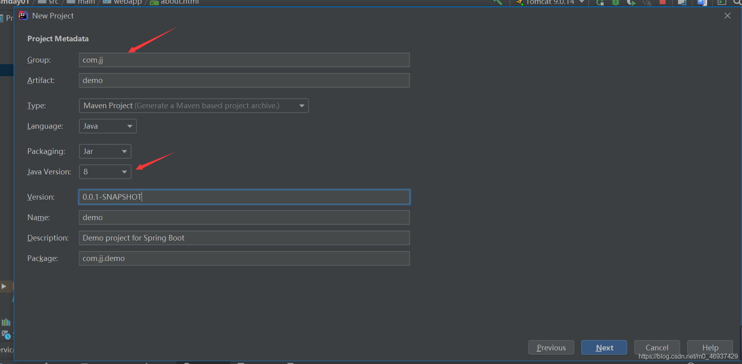The width and height of the screenshot is (742, 364).
Task: Open the Packaging dropdown set to Jar
Action: (105, 152)
